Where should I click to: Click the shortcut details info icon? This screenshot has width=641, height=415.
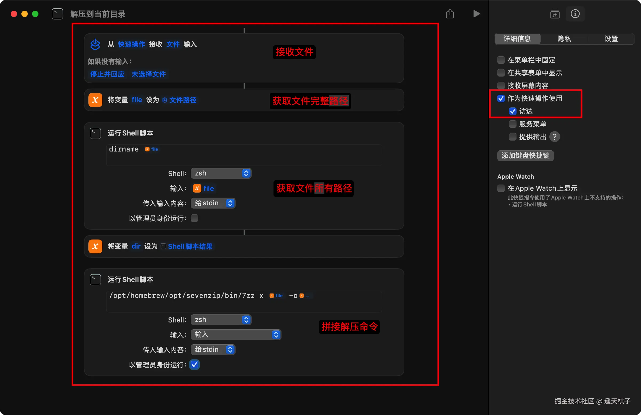[575, 14]
